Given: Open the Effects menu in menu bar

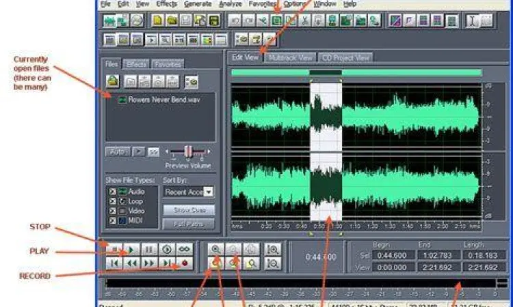Looking at the screenshot, I should (x=166, y=3).
